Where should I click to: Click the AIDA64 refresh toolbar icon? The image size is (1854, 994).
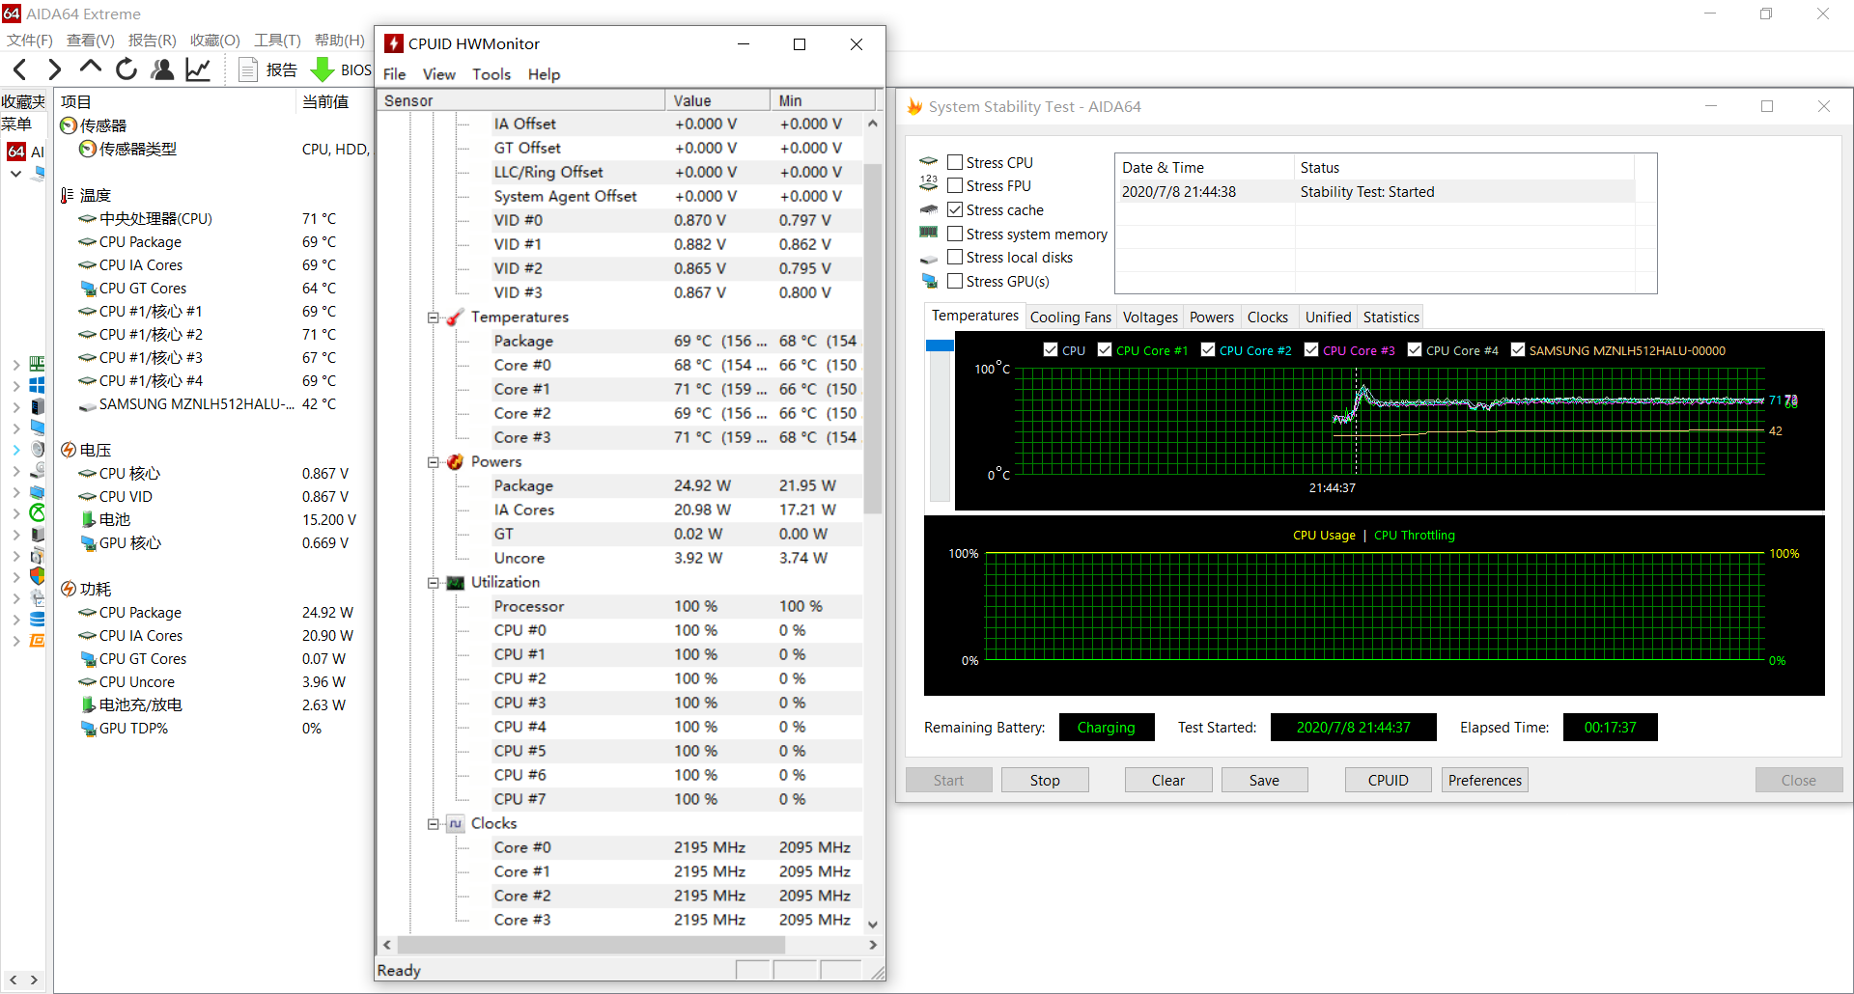[126, 69]
